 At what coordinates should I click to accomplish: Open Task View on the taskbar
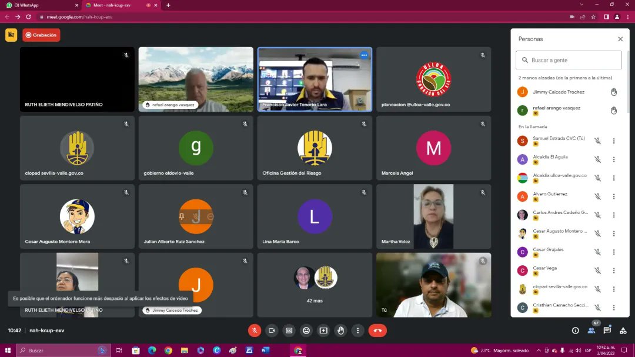click(119, 350)
